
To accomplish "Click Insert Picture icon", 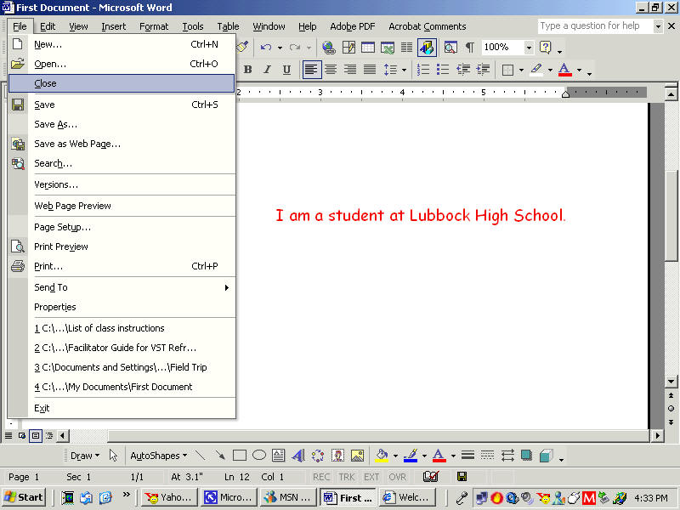I will click(357, 456).
